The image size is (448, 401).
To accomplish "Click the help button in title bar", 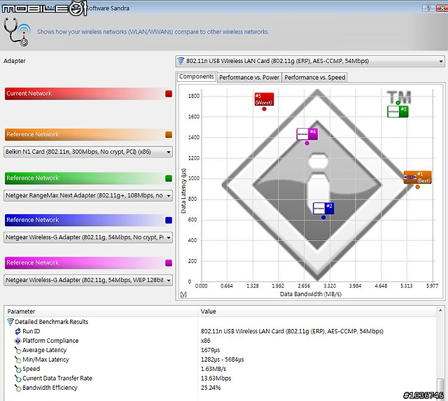I will pos(428,8).
